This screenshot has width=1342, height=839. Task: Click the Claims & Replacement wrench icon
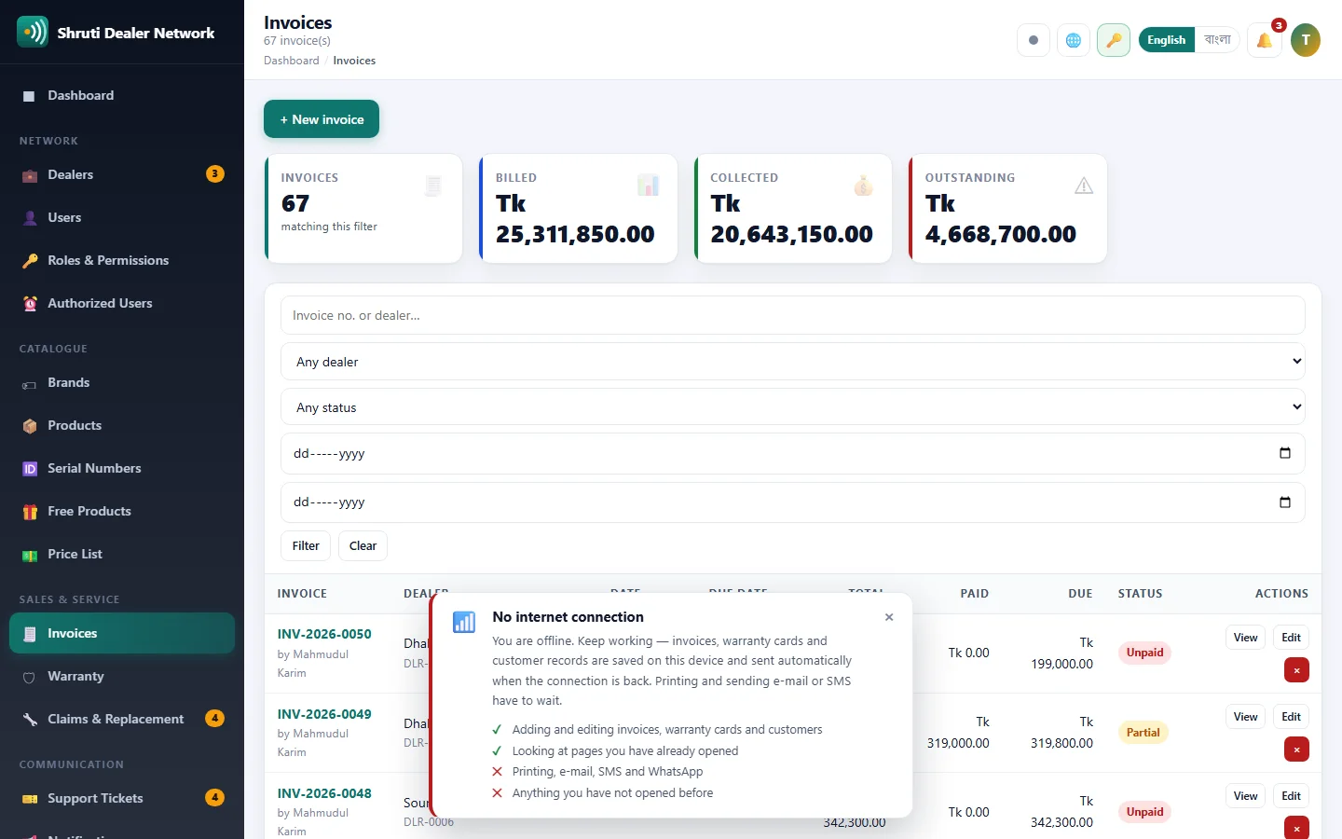(x=30, y=720)
